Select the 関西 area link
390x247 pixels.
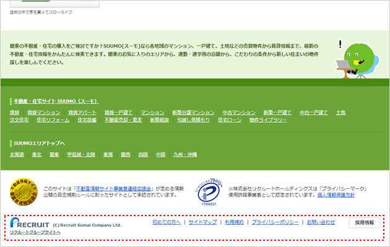125,155
